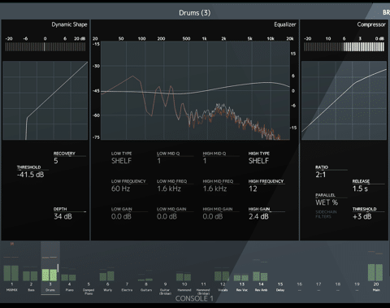The image size is (390, 308).
Task: Select the Bass channel 2 strip
Action: [x=31, y=268]
